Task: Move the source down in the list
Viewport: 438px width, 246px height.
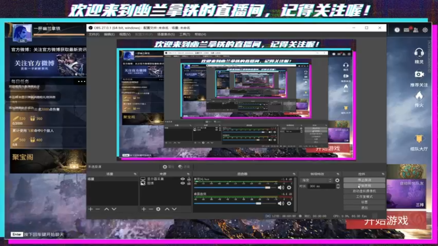Action: point(174,209)
